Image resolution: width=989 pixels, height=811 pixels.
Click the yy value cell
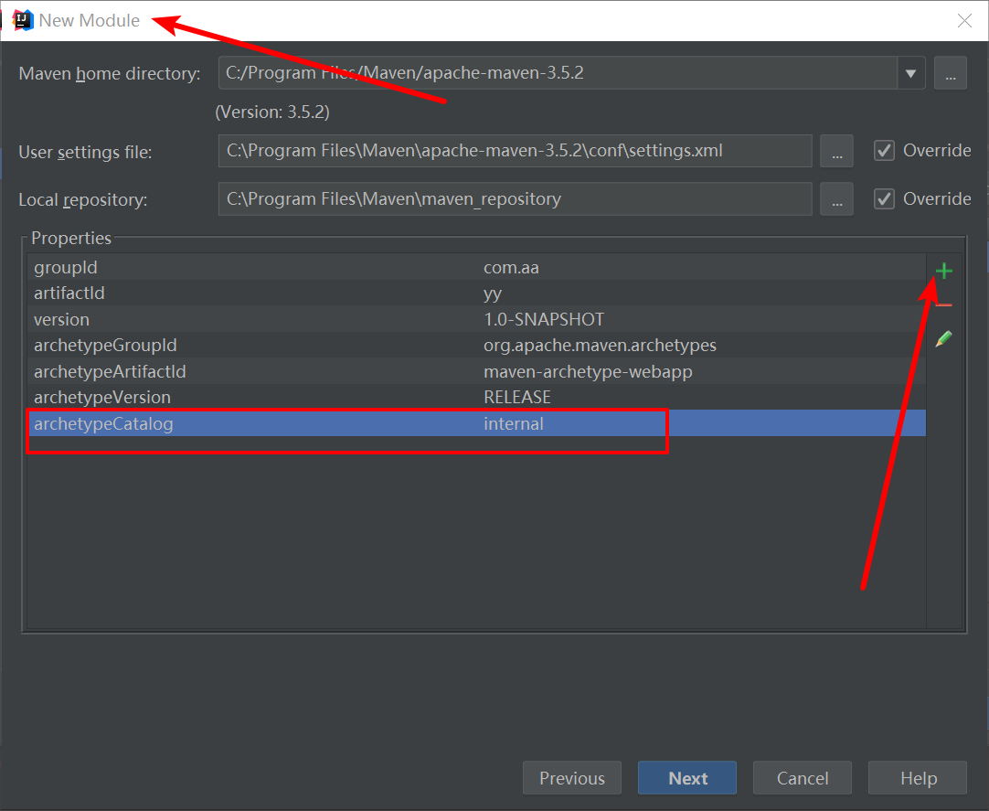pyautogui.click(x=493, y=294)
